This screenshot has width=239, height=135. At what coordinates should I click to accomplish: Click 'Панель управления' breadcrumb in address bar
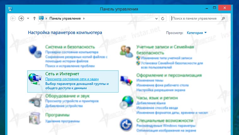tap(65, 18)
